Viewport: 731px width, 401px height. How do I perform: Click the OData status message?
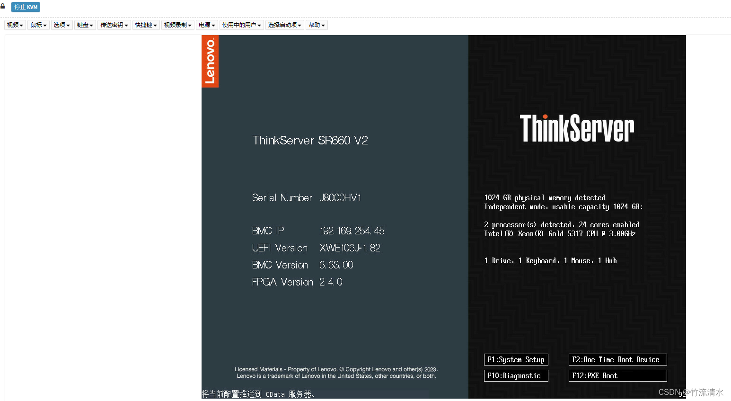tap(259, 394)
